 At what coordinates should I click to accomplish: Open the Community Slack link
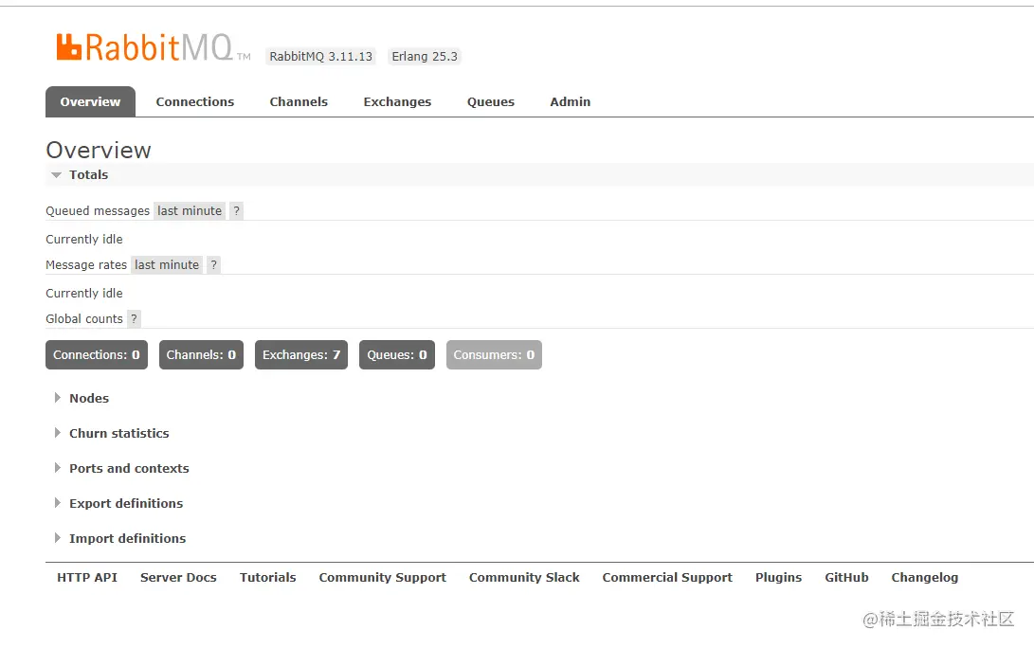click(524, 578)
